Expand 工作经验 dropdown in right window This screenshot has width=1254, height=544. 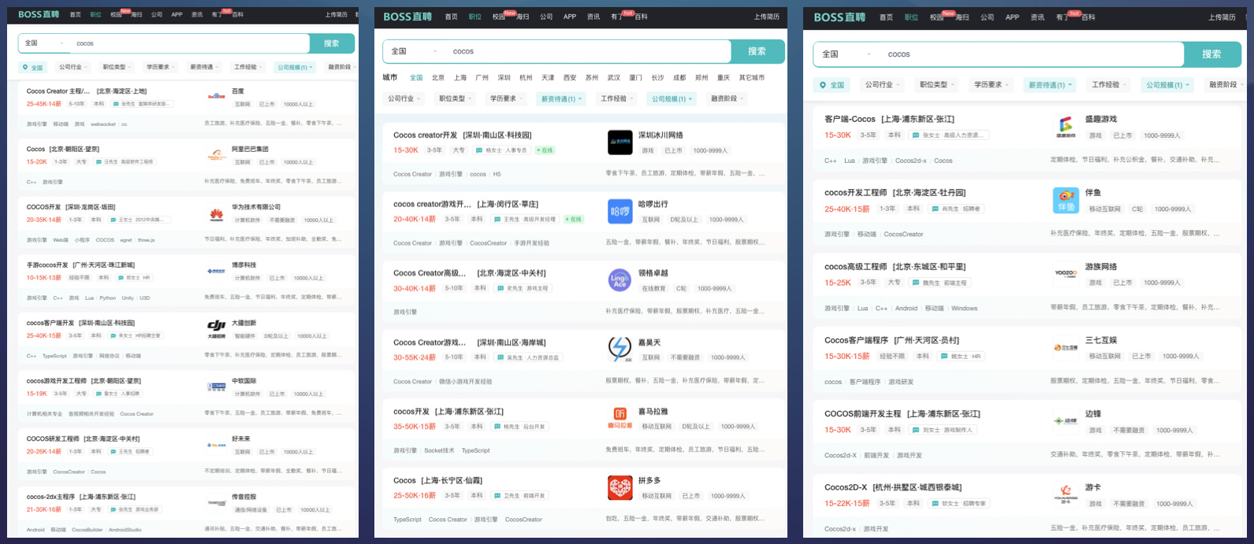click(1109, 84)
